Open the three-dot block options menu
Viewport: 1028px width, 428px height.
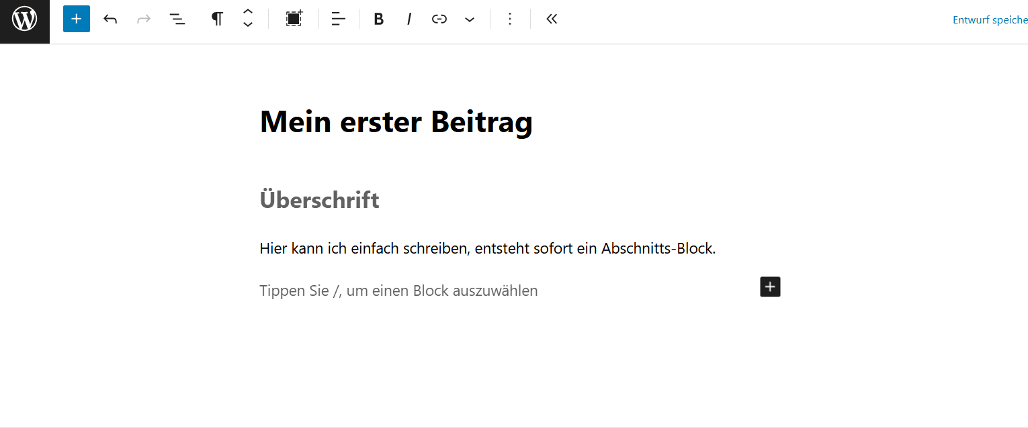510,19
